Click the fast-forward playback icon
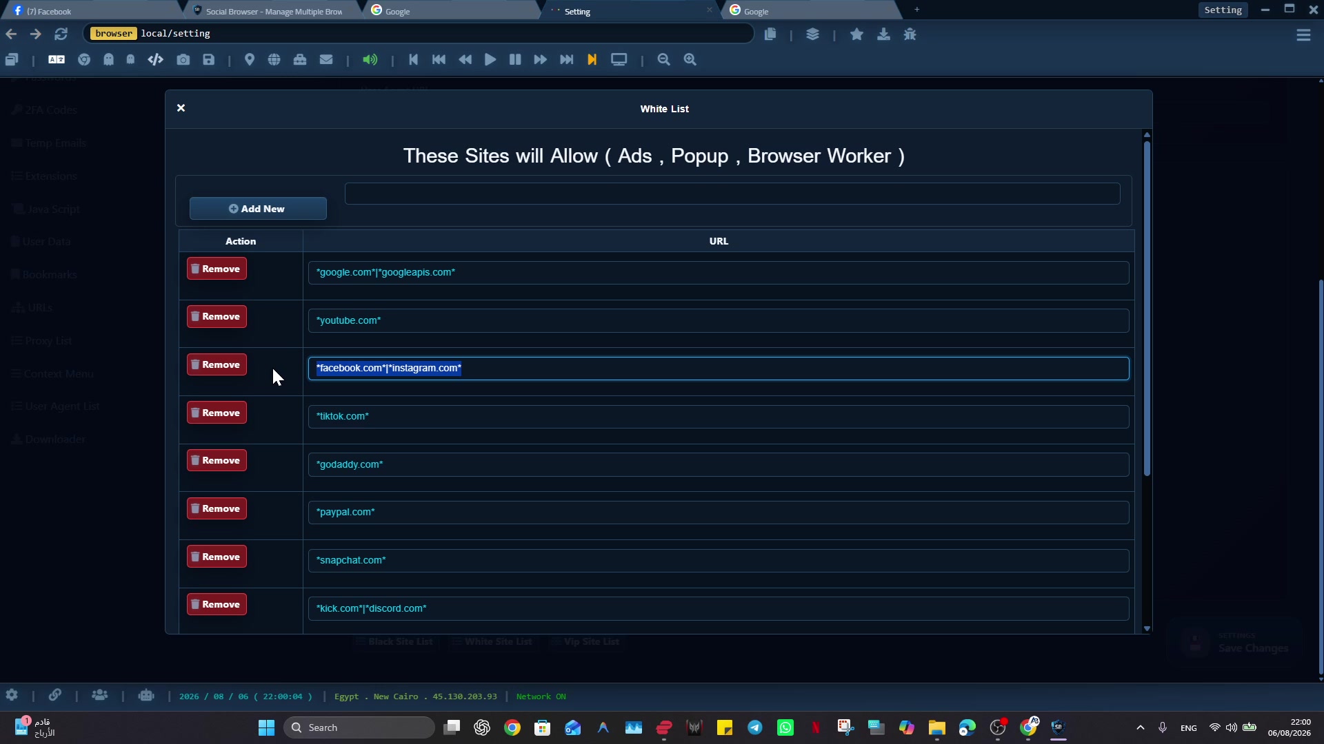1324x744 pixels. click(541, 60)
